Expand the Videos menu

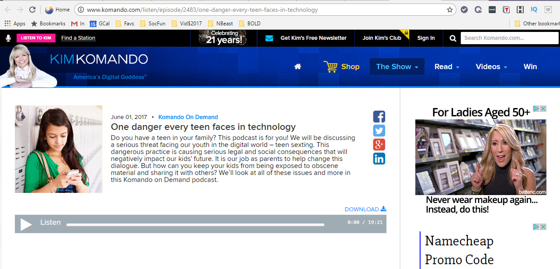pyautogui.click(x=491, y=66)
